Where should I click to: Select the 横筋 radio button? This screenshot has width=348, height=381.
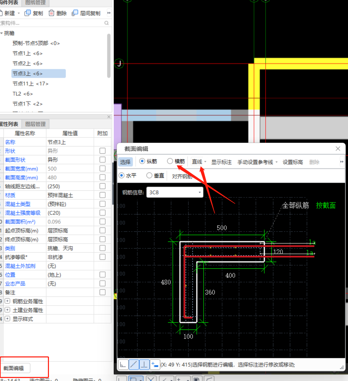[x=170, y=161]
